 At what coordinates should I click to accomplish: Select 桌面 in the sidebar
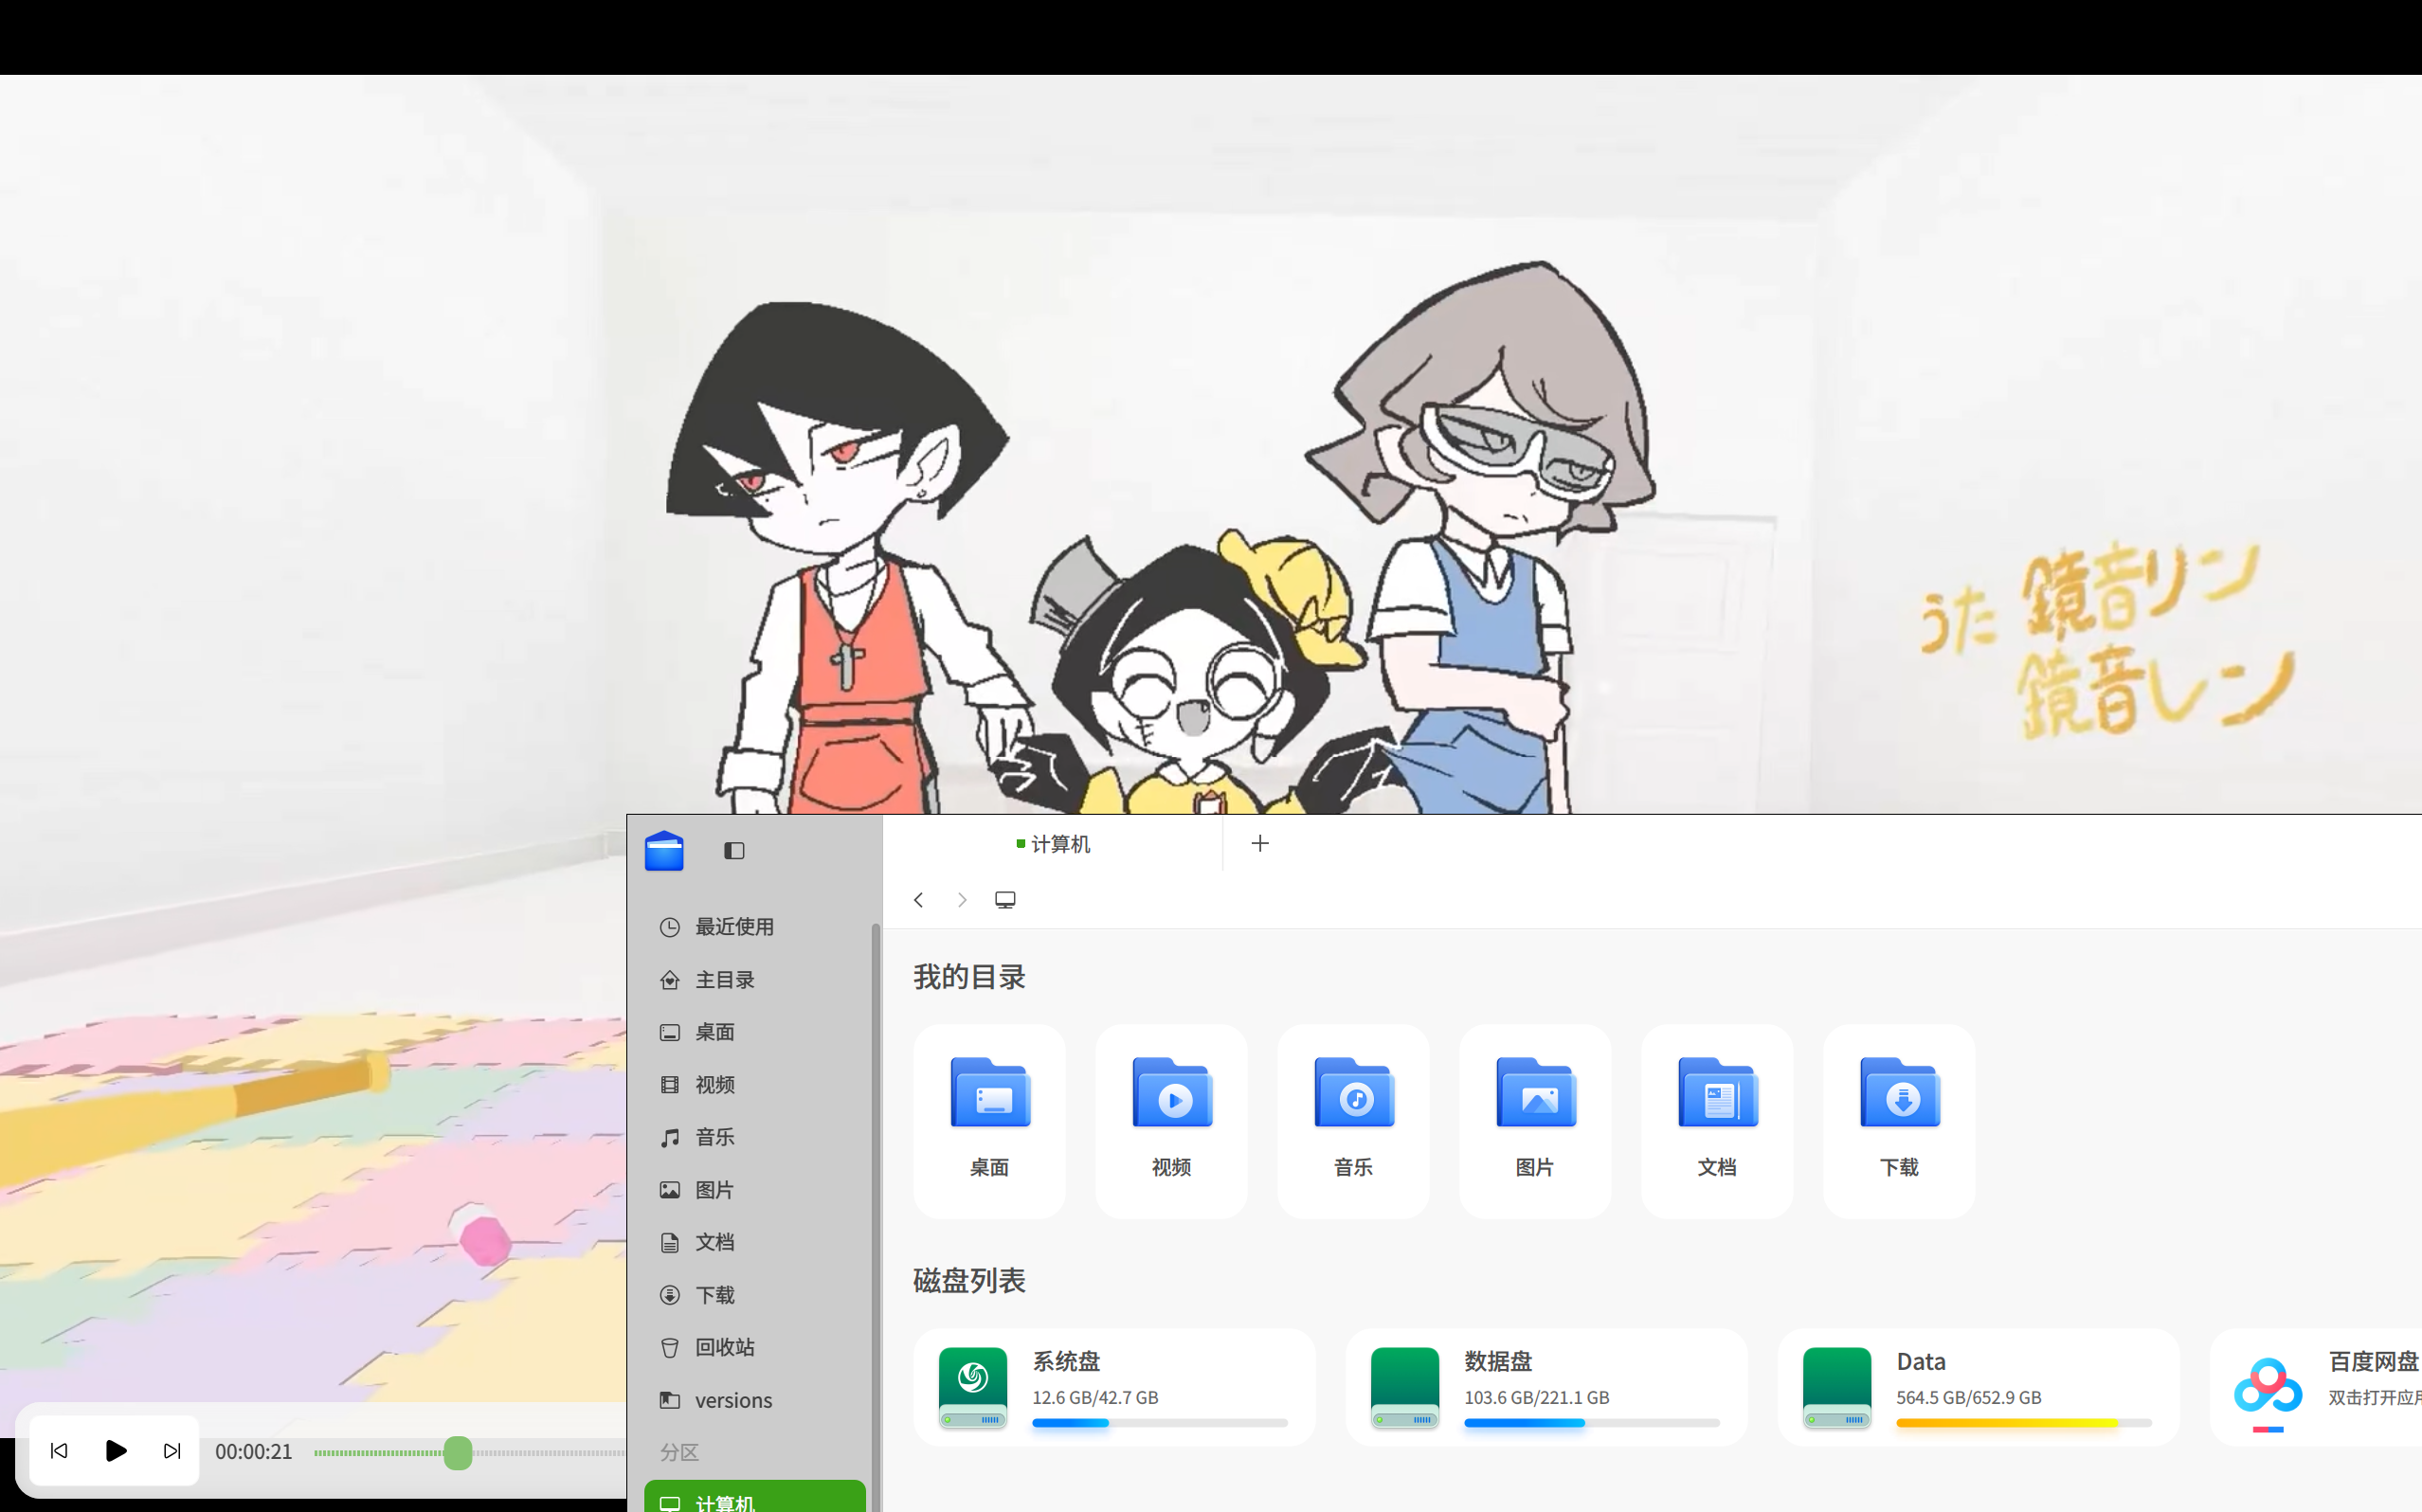754,1032
